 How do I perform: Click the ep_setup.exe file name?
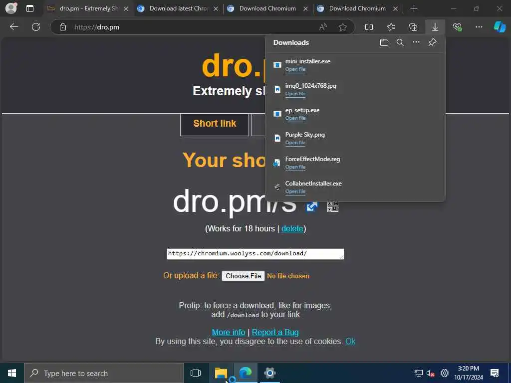pyautogui.click(x=302, y=110)
